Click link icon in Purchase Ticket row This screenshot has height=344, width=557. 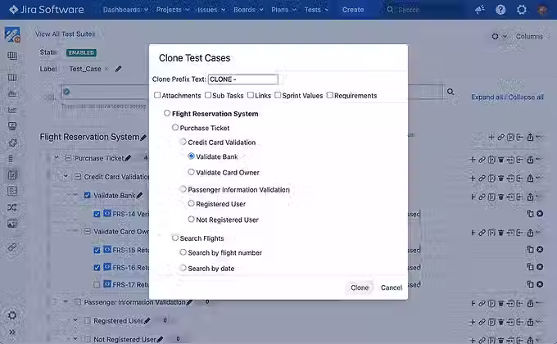(482, 160)
